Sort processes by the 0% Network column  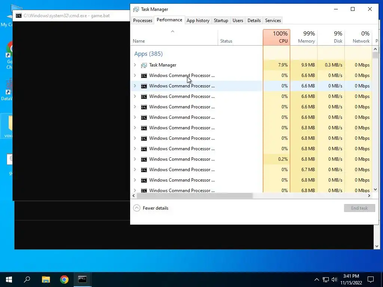click(x=358, y=37)
